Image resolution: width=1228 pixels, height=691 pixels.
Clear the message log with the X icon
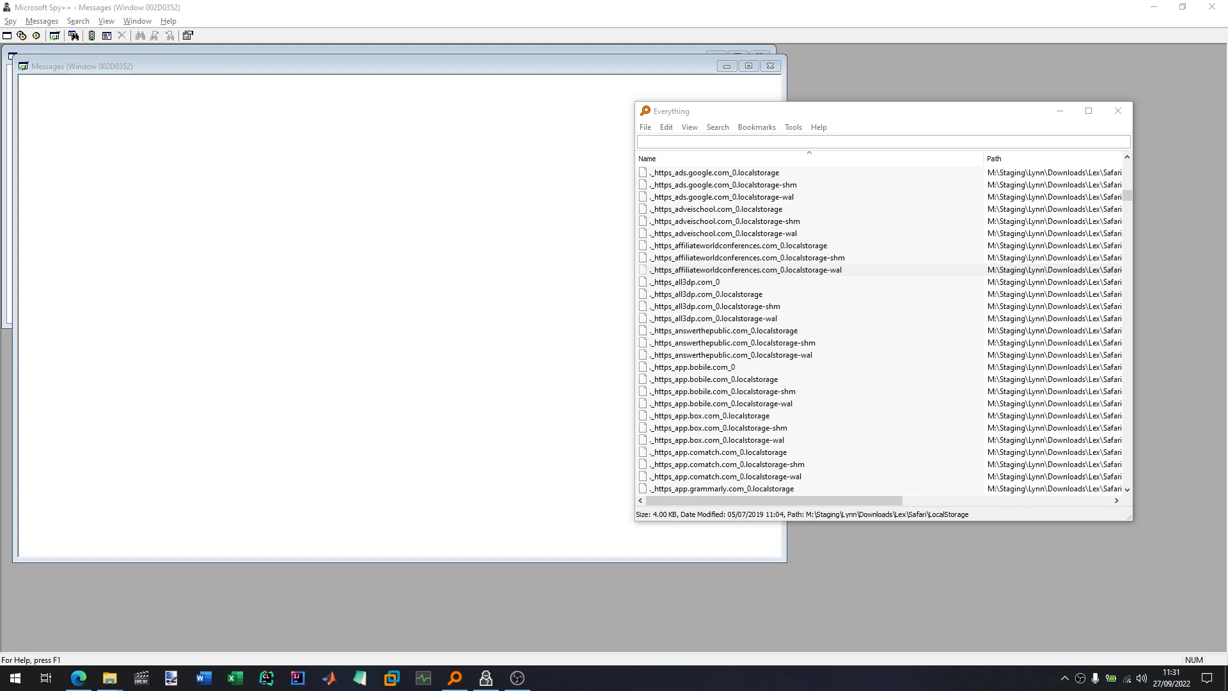tap(122, 35)
